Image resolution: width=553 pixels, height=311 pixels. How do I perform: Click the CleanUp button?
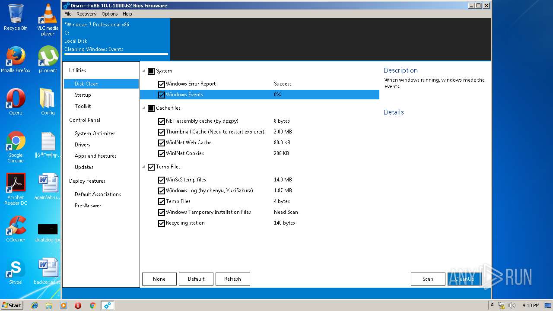(465, 279)
